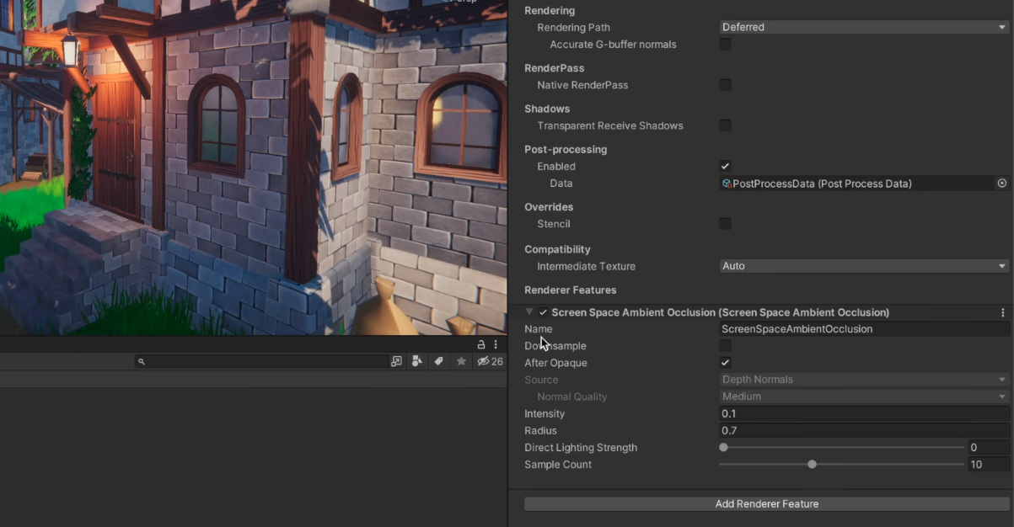This screenshot has height=527, width=1014.
Task: Click the Radius value field
Action: click(864, 431)
